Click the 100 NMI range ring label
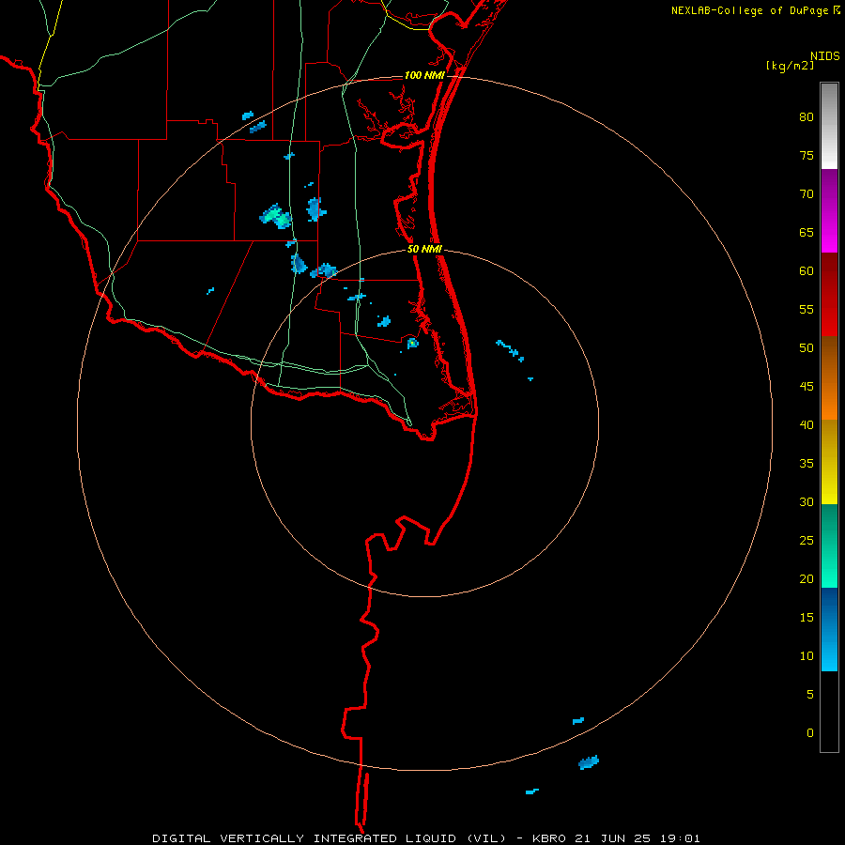 (424, 75)
